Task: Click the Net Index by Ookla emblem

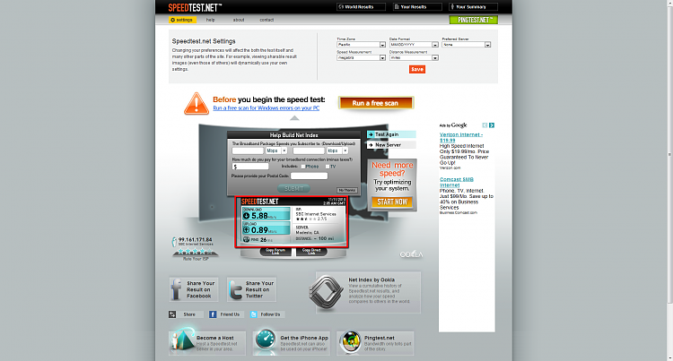Action: click(327, 292)
